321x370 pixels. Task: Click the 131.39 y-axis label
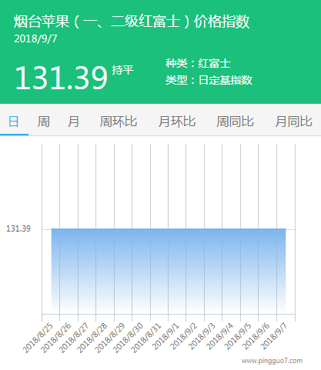pyautogui.click(x=18, y=228)
